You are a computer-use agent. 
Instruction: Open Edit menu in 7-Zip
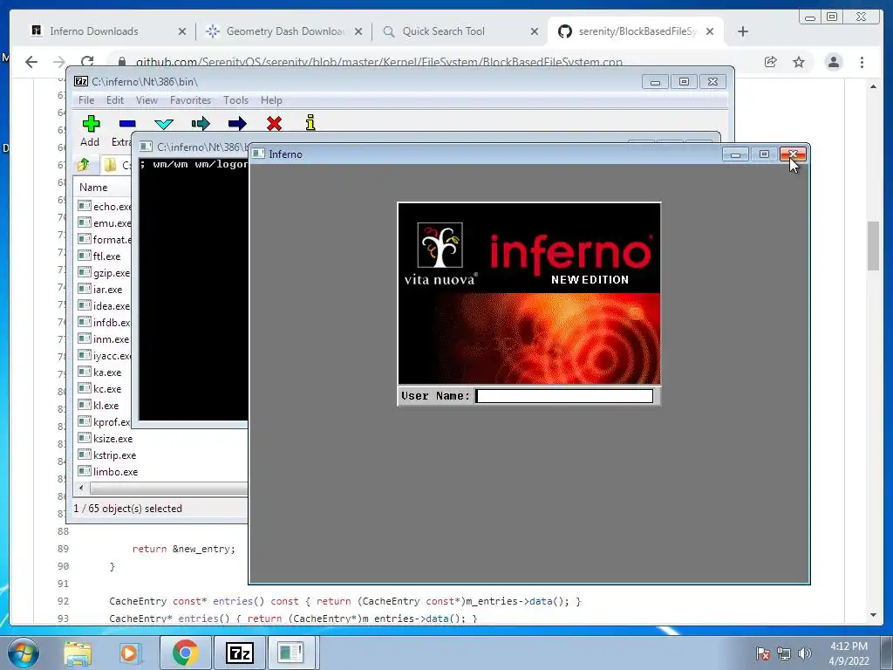tap(114, 100)
